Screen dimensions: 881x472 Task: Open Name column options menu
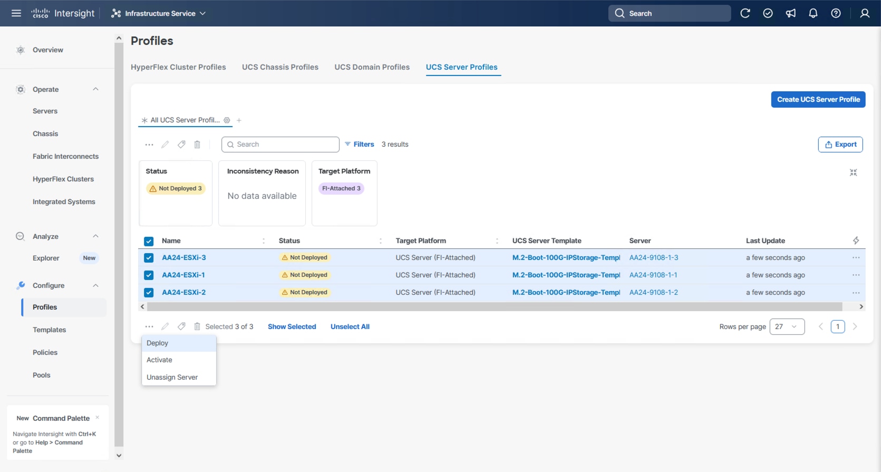coord(264,240)
